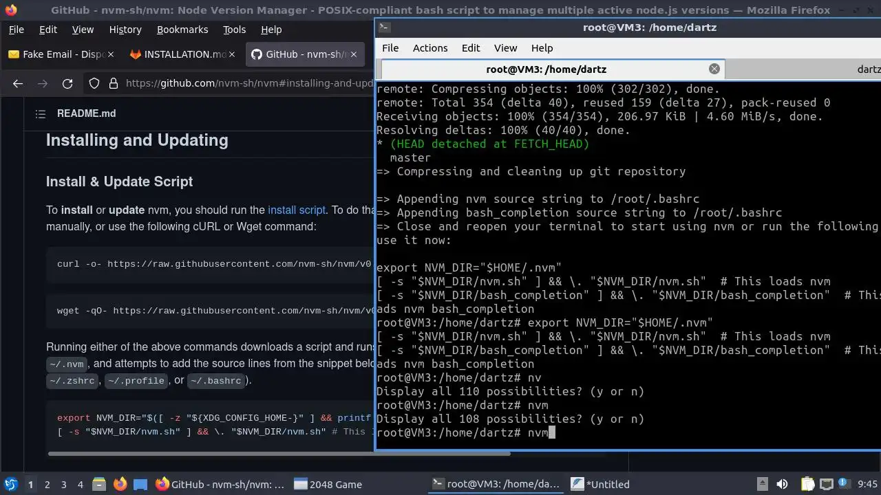
Task: Switch to workspace 2
Action: tap(47, 484)
